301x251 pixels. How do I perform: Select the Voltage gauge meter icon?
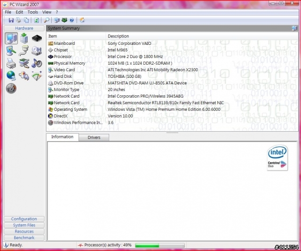click(37, 75)
